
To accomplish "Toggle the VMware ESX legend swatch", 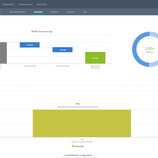I will (73, 146).
